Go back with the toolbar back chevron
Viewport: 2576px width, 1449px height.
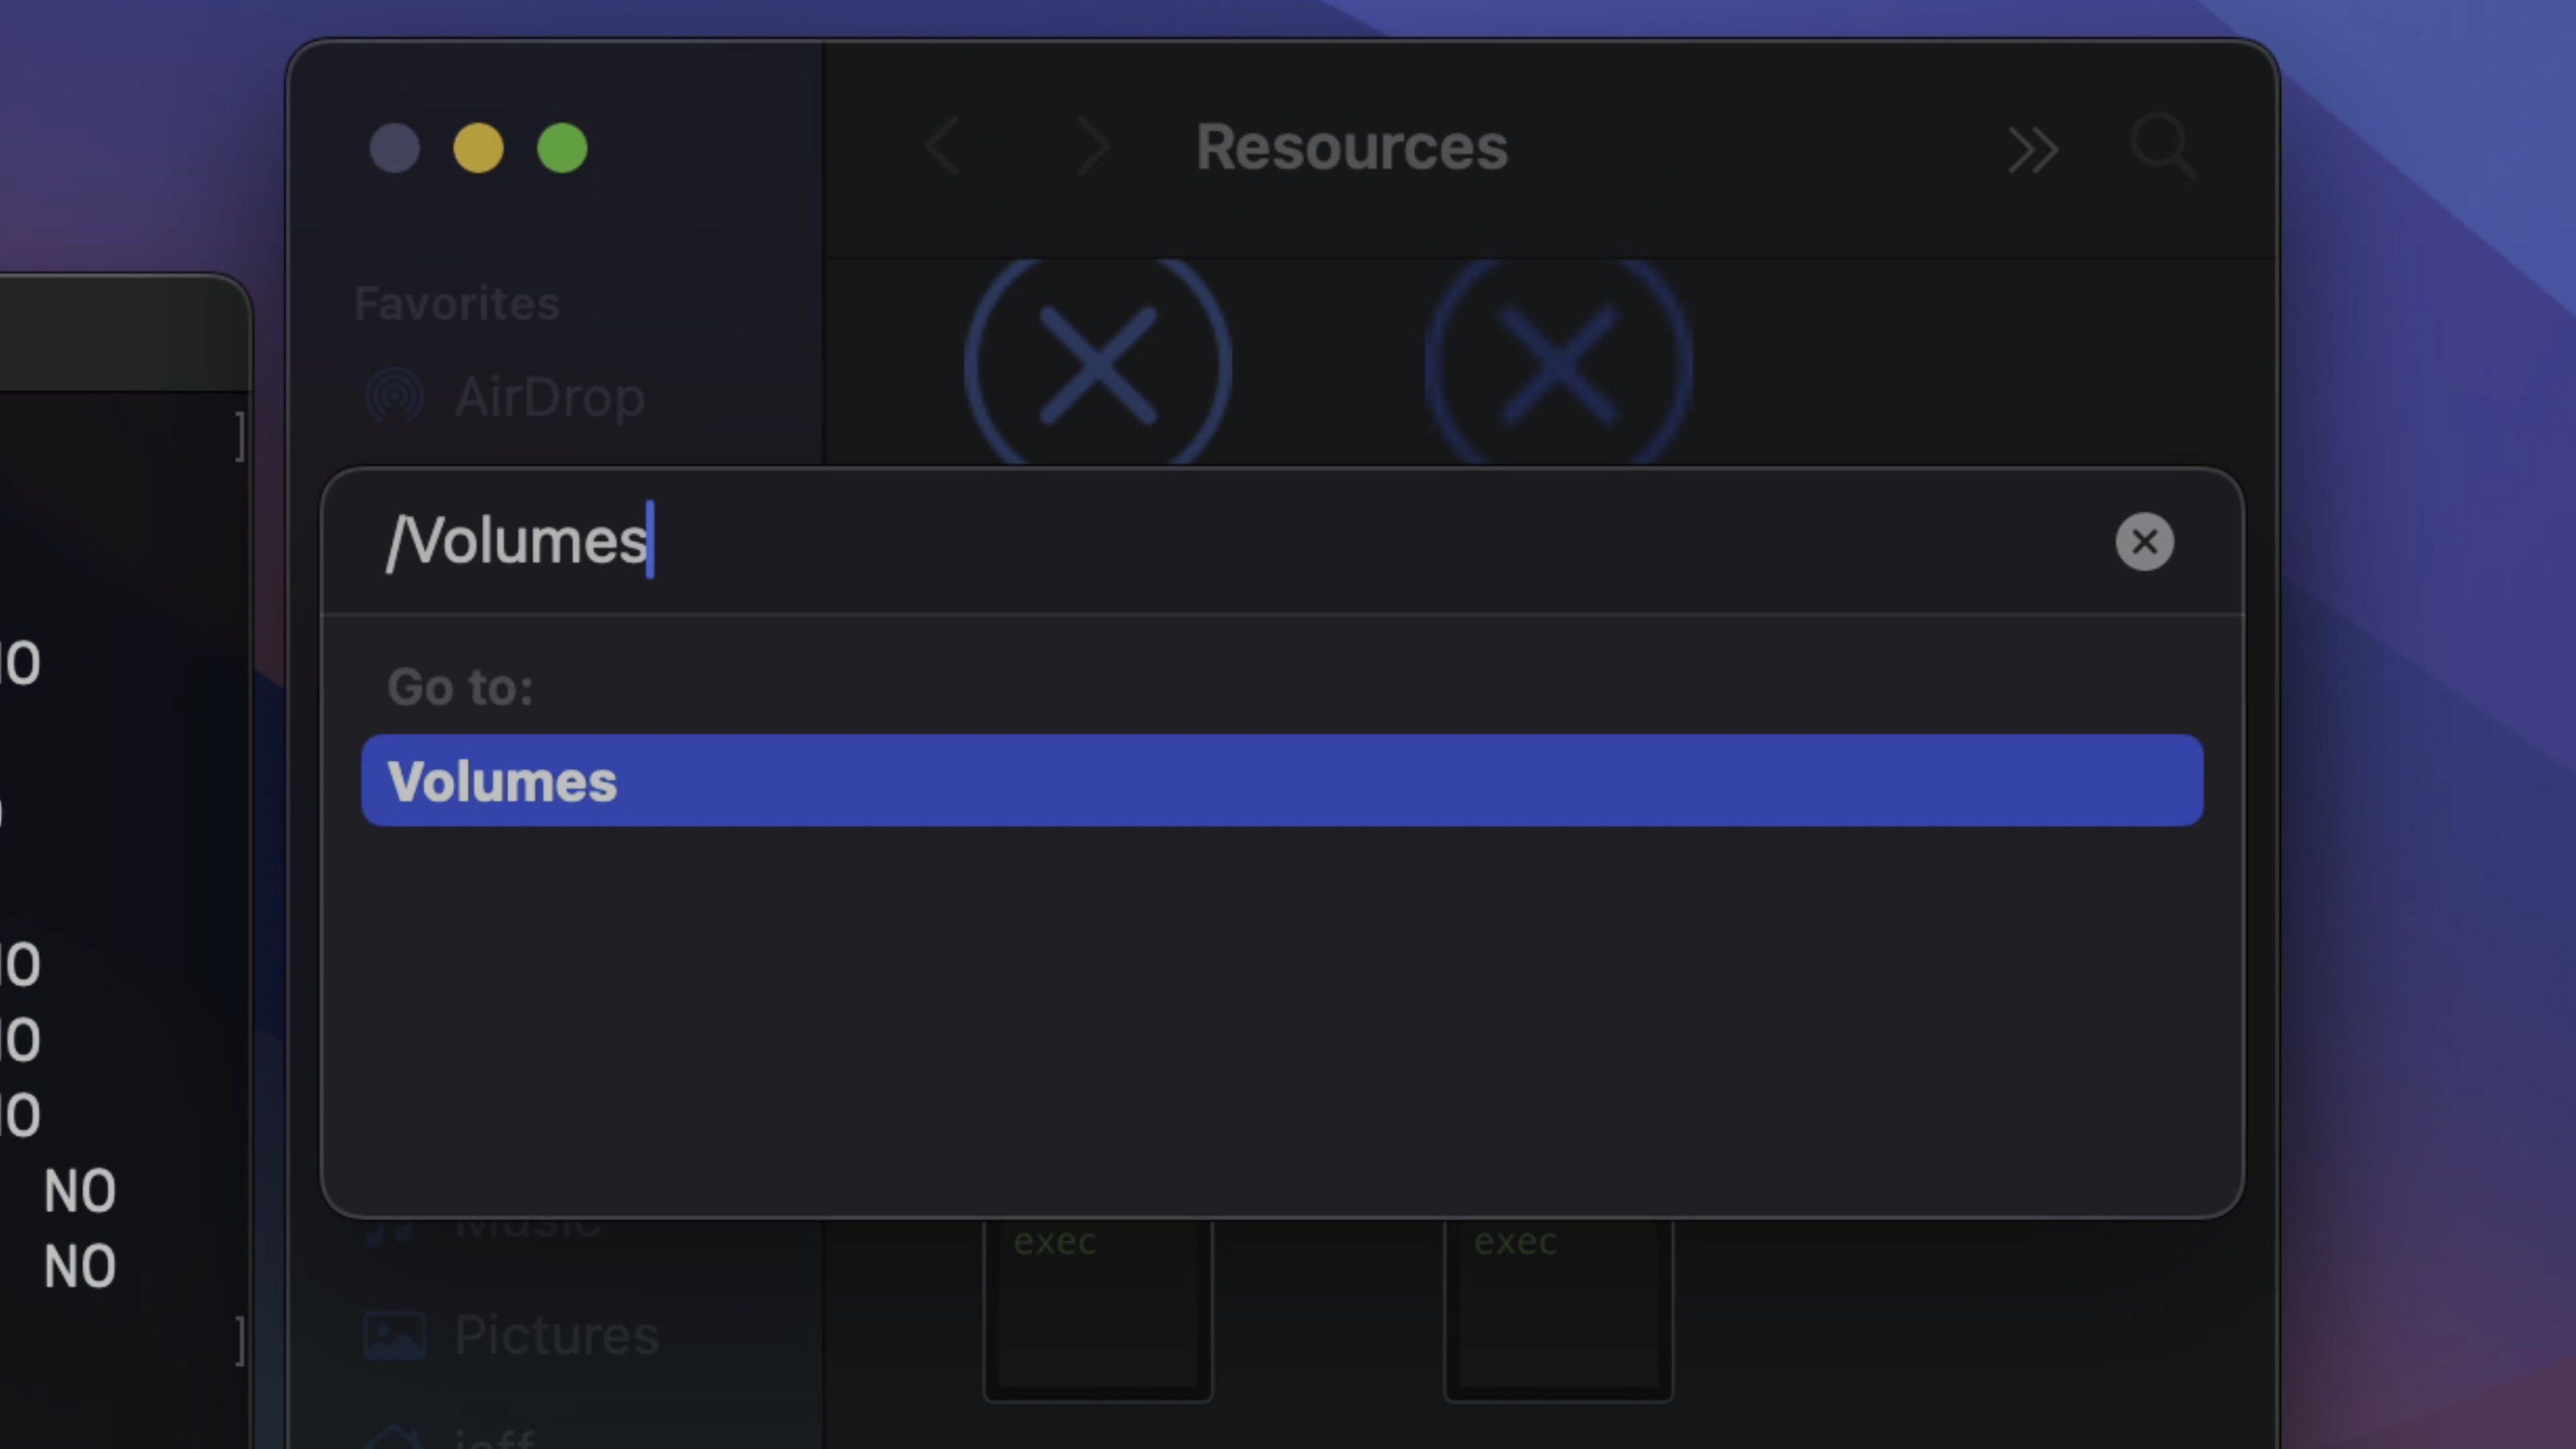click(942, 147)
